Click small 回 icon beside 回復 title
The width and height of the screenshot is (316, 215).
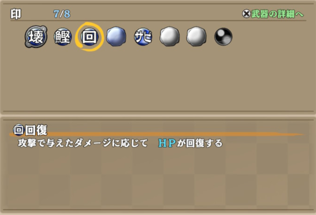[18, 130]
